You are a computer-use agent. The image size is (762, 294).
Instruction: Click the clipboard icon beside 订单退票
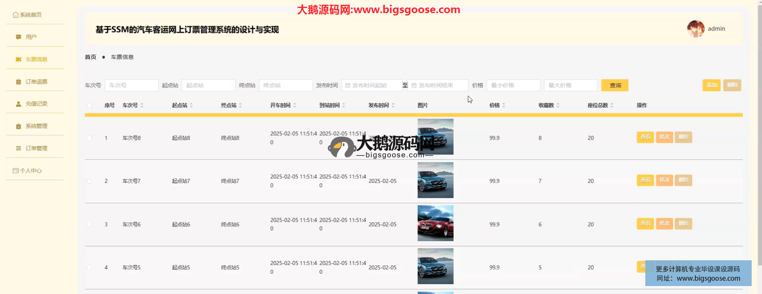point(18,82)
